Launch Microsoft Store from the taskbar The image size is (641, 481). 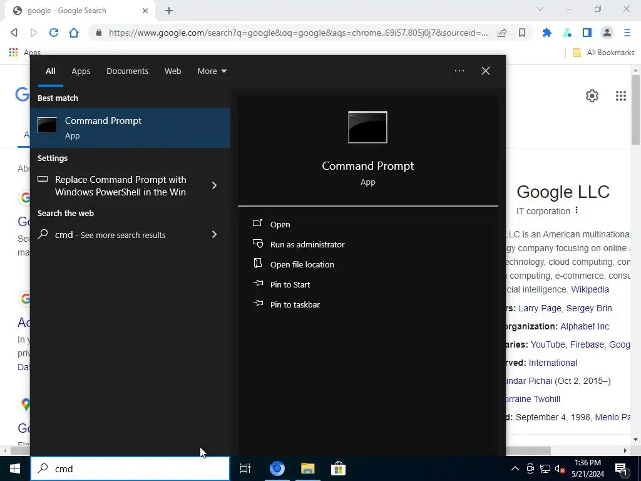tap(338, 468)
